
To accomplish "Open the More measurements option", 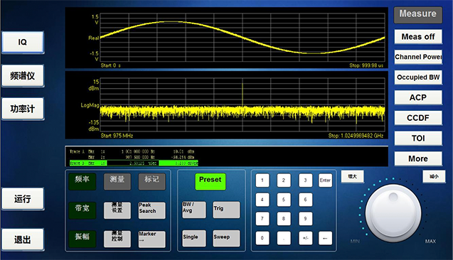I will tap(418, 158).
